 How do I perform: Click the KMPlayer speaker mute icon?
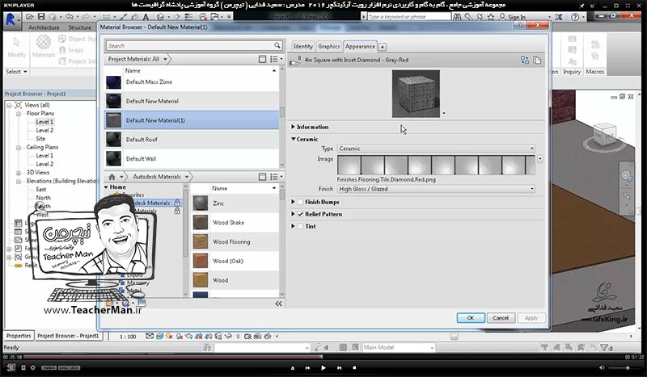click(x=602, y=367)
